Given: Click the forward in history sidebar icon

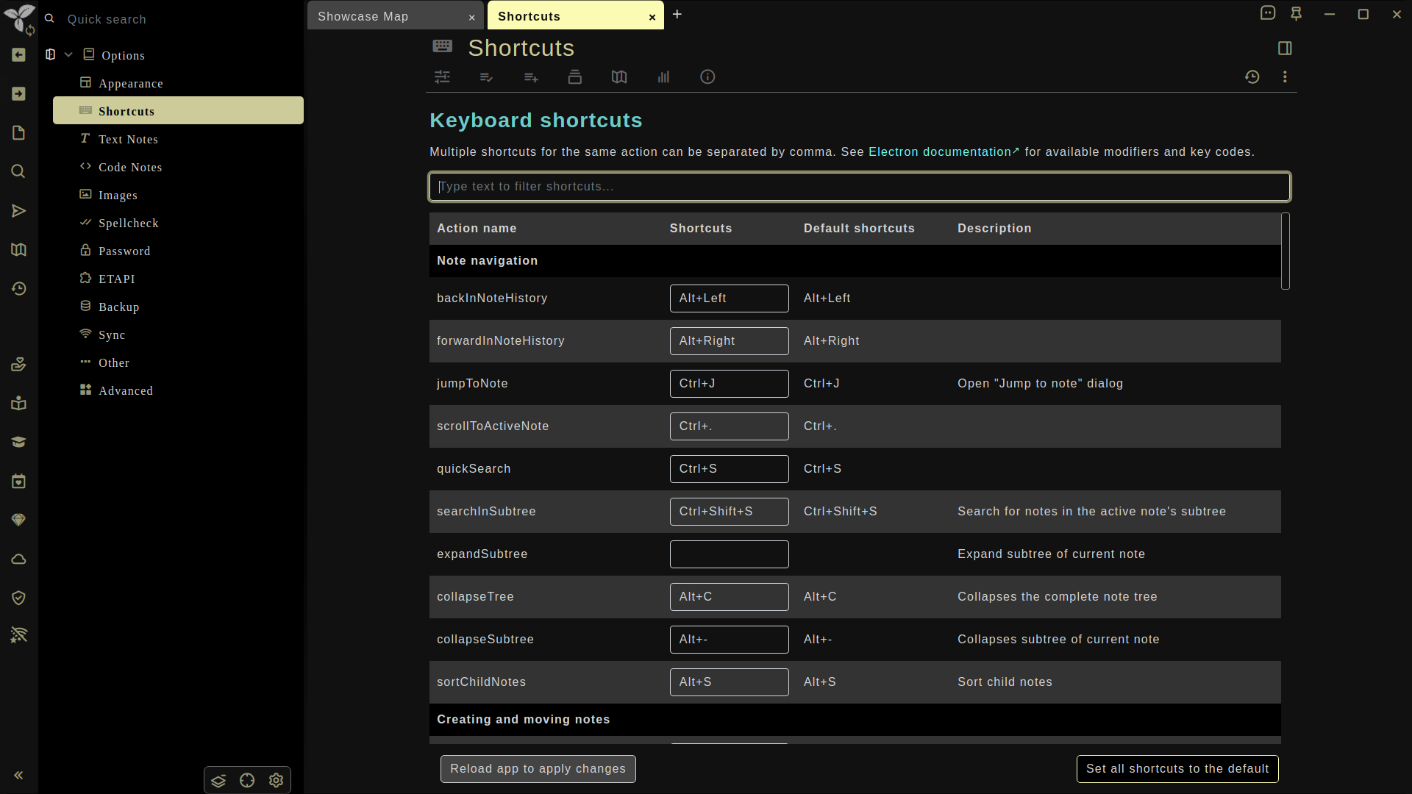Looking at the screenshot, I should [x=19, y=94].
